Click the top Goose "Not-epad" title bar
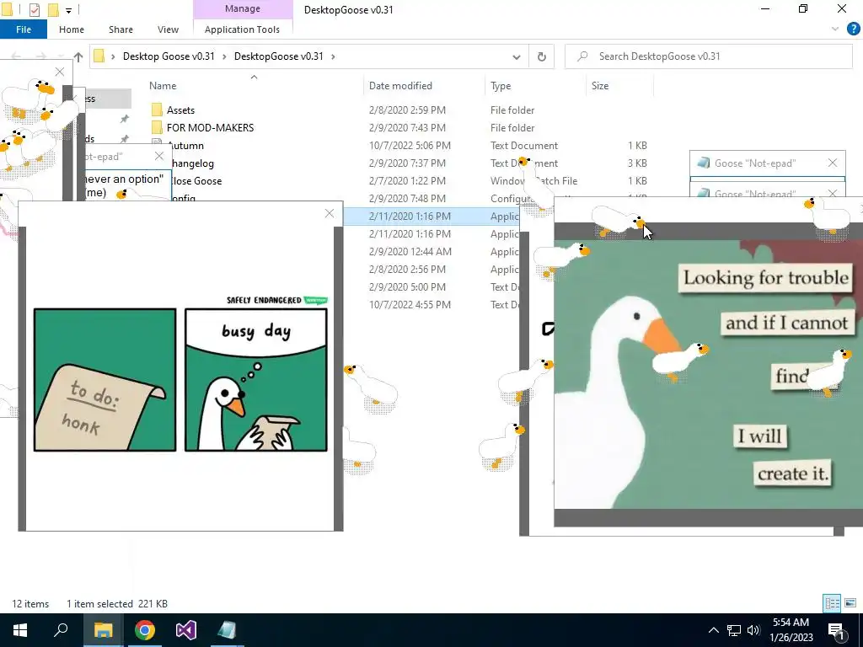Screen dimensions: 863x647 [x=768, y=163]
